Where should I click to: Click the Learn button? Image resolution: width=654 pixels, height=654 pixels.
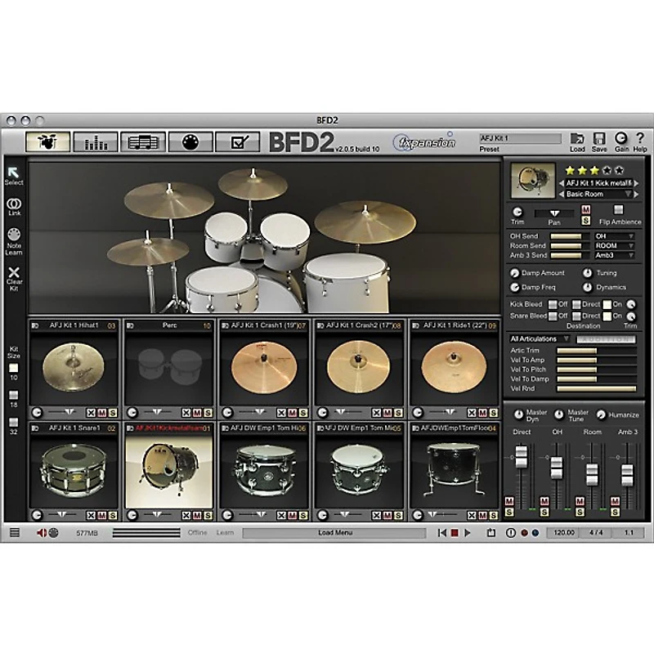[225, 533]
